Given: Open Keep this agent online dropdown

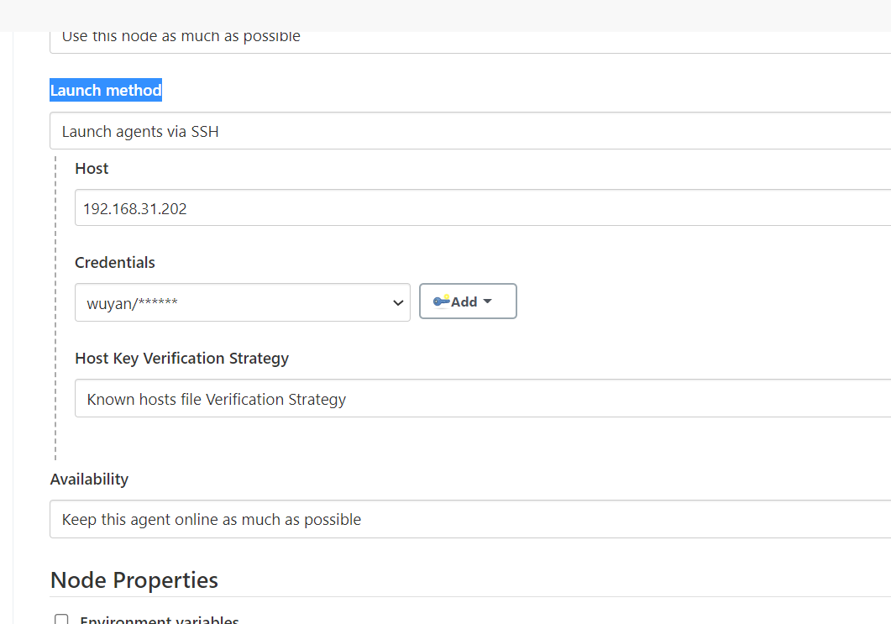Looking at the screenshot, I should point(470,519).
